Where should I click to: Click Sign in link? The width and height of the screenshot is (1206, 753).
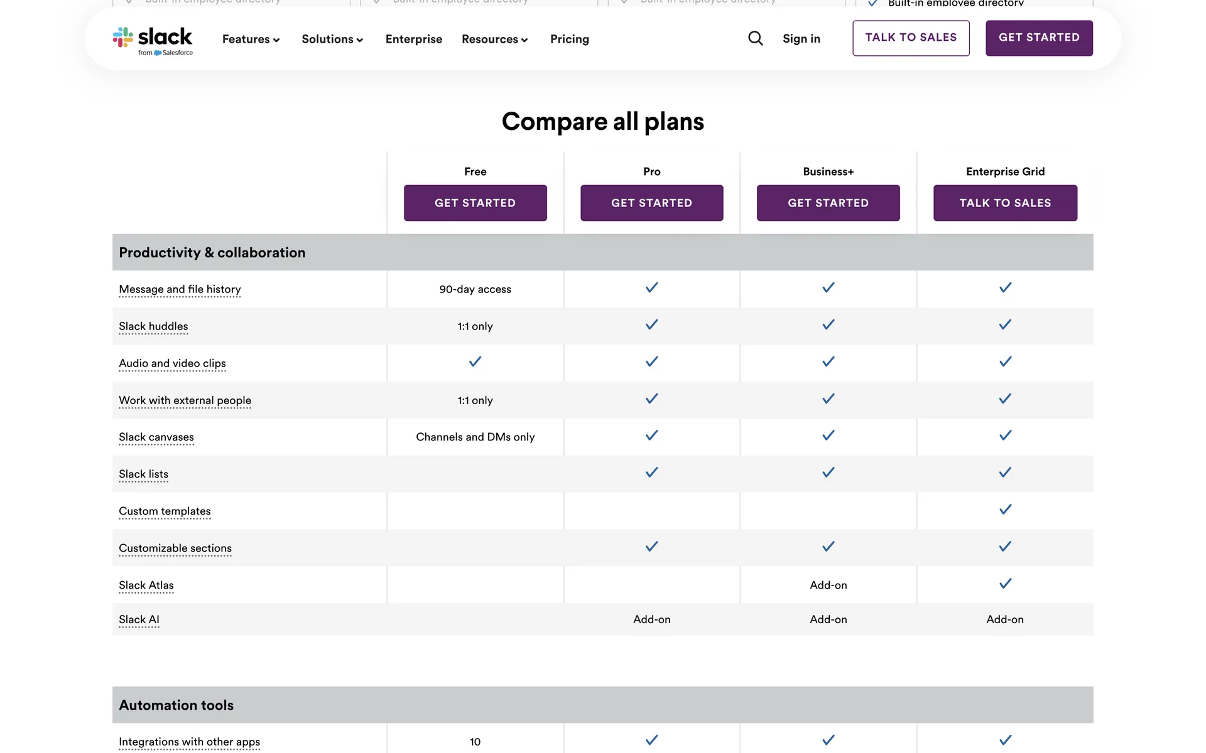801,39
